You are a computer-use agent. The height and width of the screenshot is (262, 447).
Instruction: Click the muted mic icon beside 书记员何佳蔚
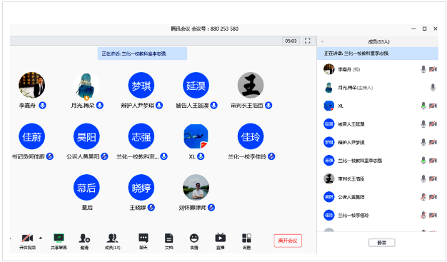(x=50, y=156)
